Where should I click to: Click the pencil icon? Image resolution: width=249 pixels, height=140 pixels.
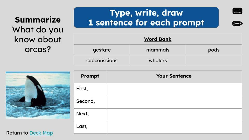click(237, 24)
